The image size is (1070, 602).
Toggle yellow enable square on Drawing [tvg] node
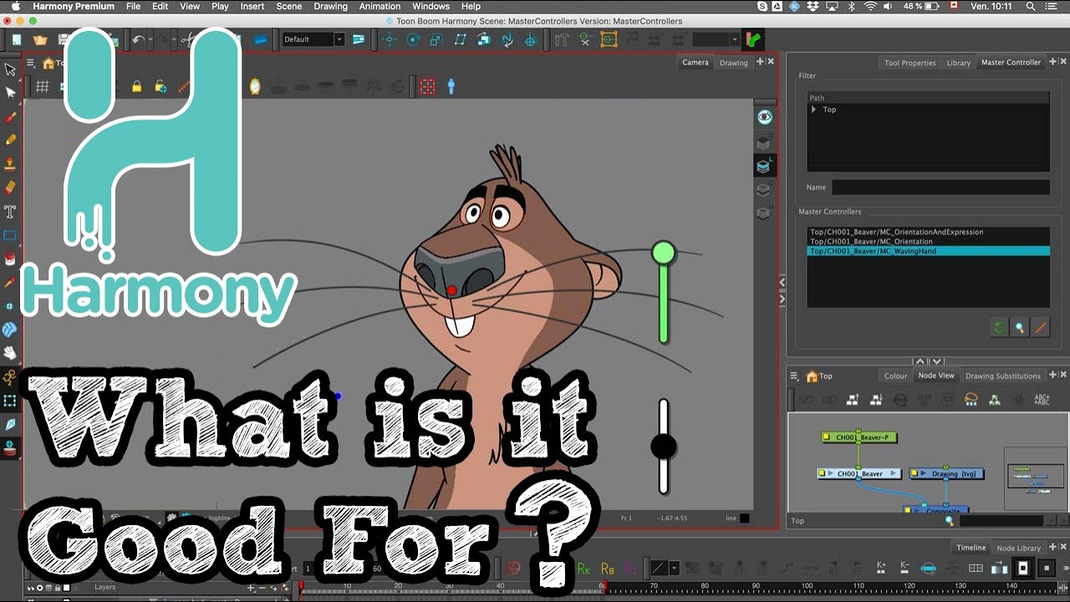pos(915,474)
